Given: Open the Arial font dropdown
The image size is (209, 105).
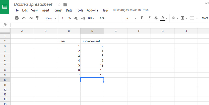Looking at the screenshot, I should (x=109, y=18).
